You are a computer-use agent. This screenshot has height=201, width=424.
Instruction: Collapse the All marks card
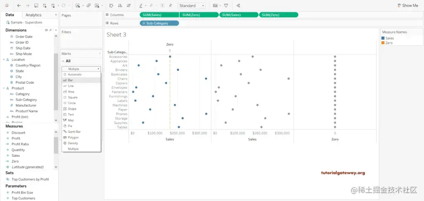point(63,61)
